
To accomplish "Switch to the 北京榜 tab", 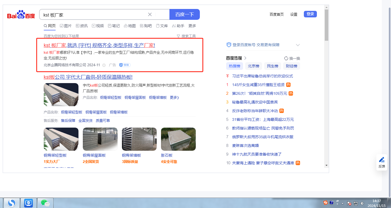I will [x=254, y=66].
